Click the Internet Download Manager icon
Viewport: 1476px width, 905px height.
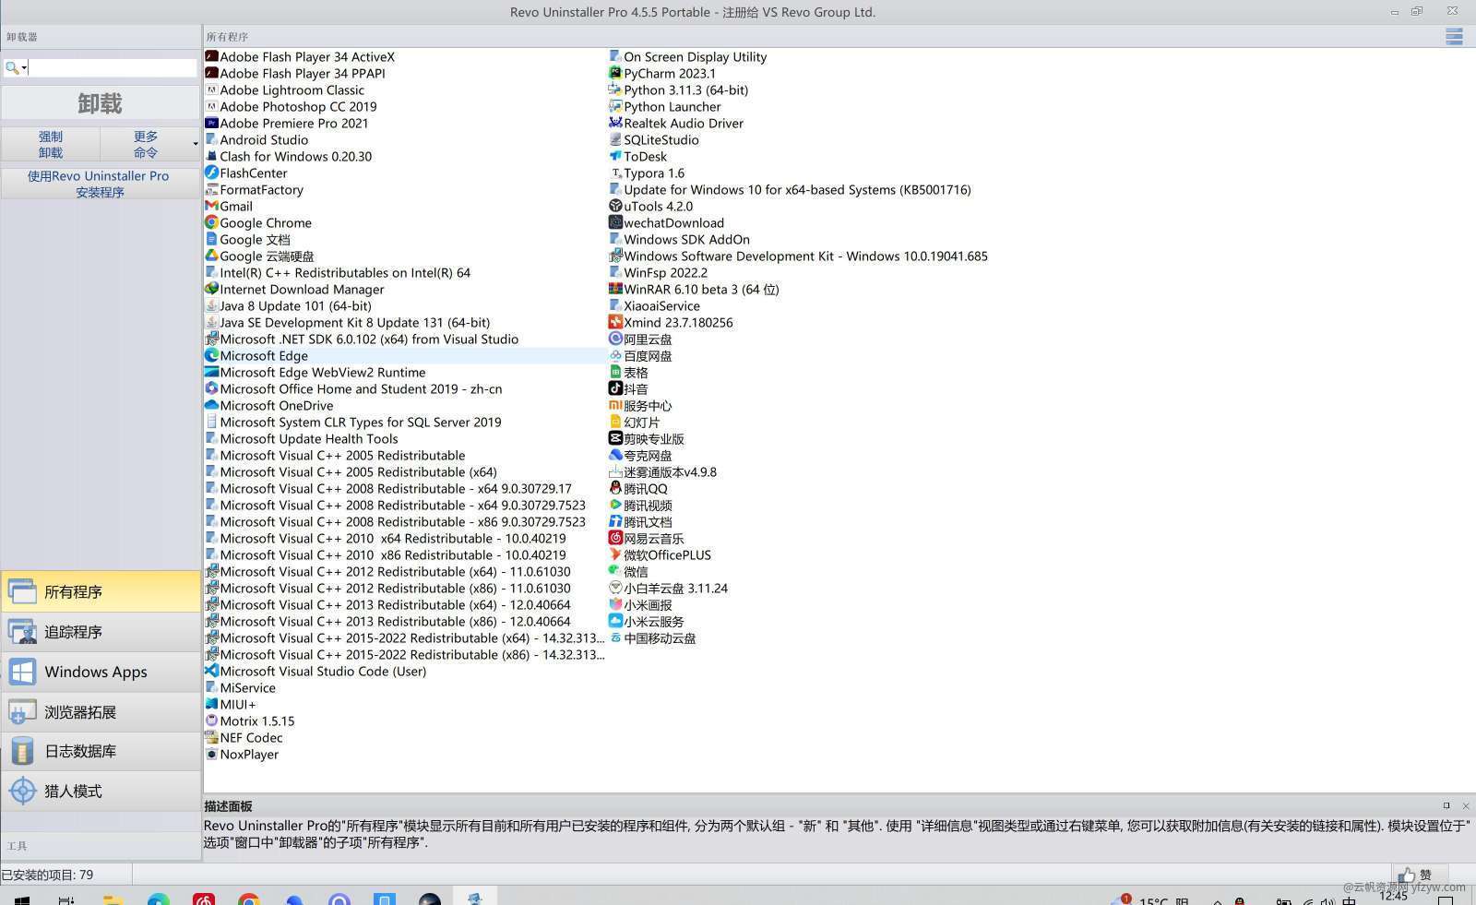pyautogui.click(x=211, y=289)
